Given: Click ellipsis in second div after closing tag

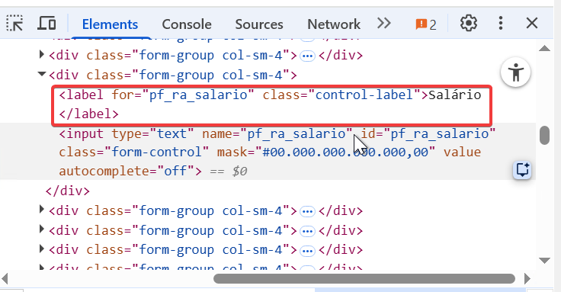Looking at the screenshot, I should [307, 231].
